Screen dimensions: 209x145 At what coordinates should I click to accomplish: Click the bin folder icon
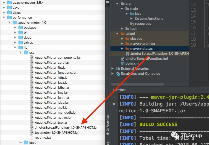coord(21,32)
